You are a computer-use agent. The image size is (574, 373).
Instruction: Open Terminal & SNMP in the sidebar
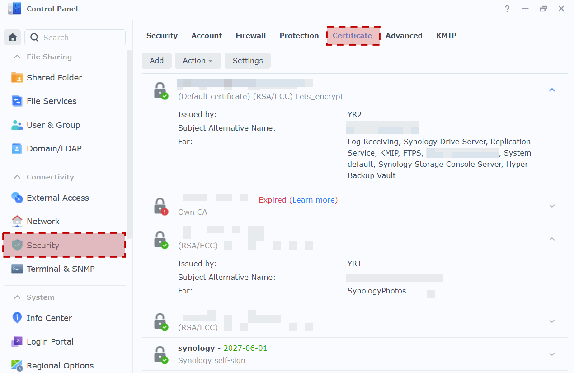(64, 269)
